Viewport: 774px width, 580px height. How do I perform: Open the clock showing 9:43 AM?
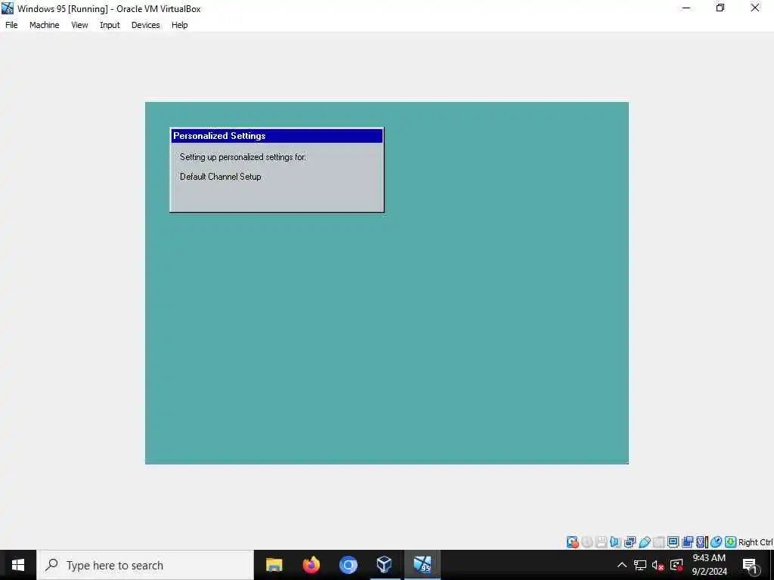tap(709, 565)
